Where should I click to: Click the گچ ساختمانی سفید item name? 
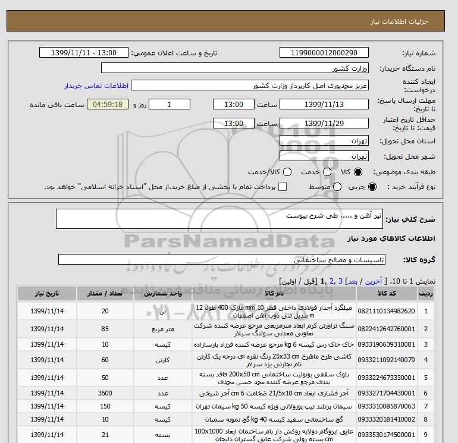274,419
